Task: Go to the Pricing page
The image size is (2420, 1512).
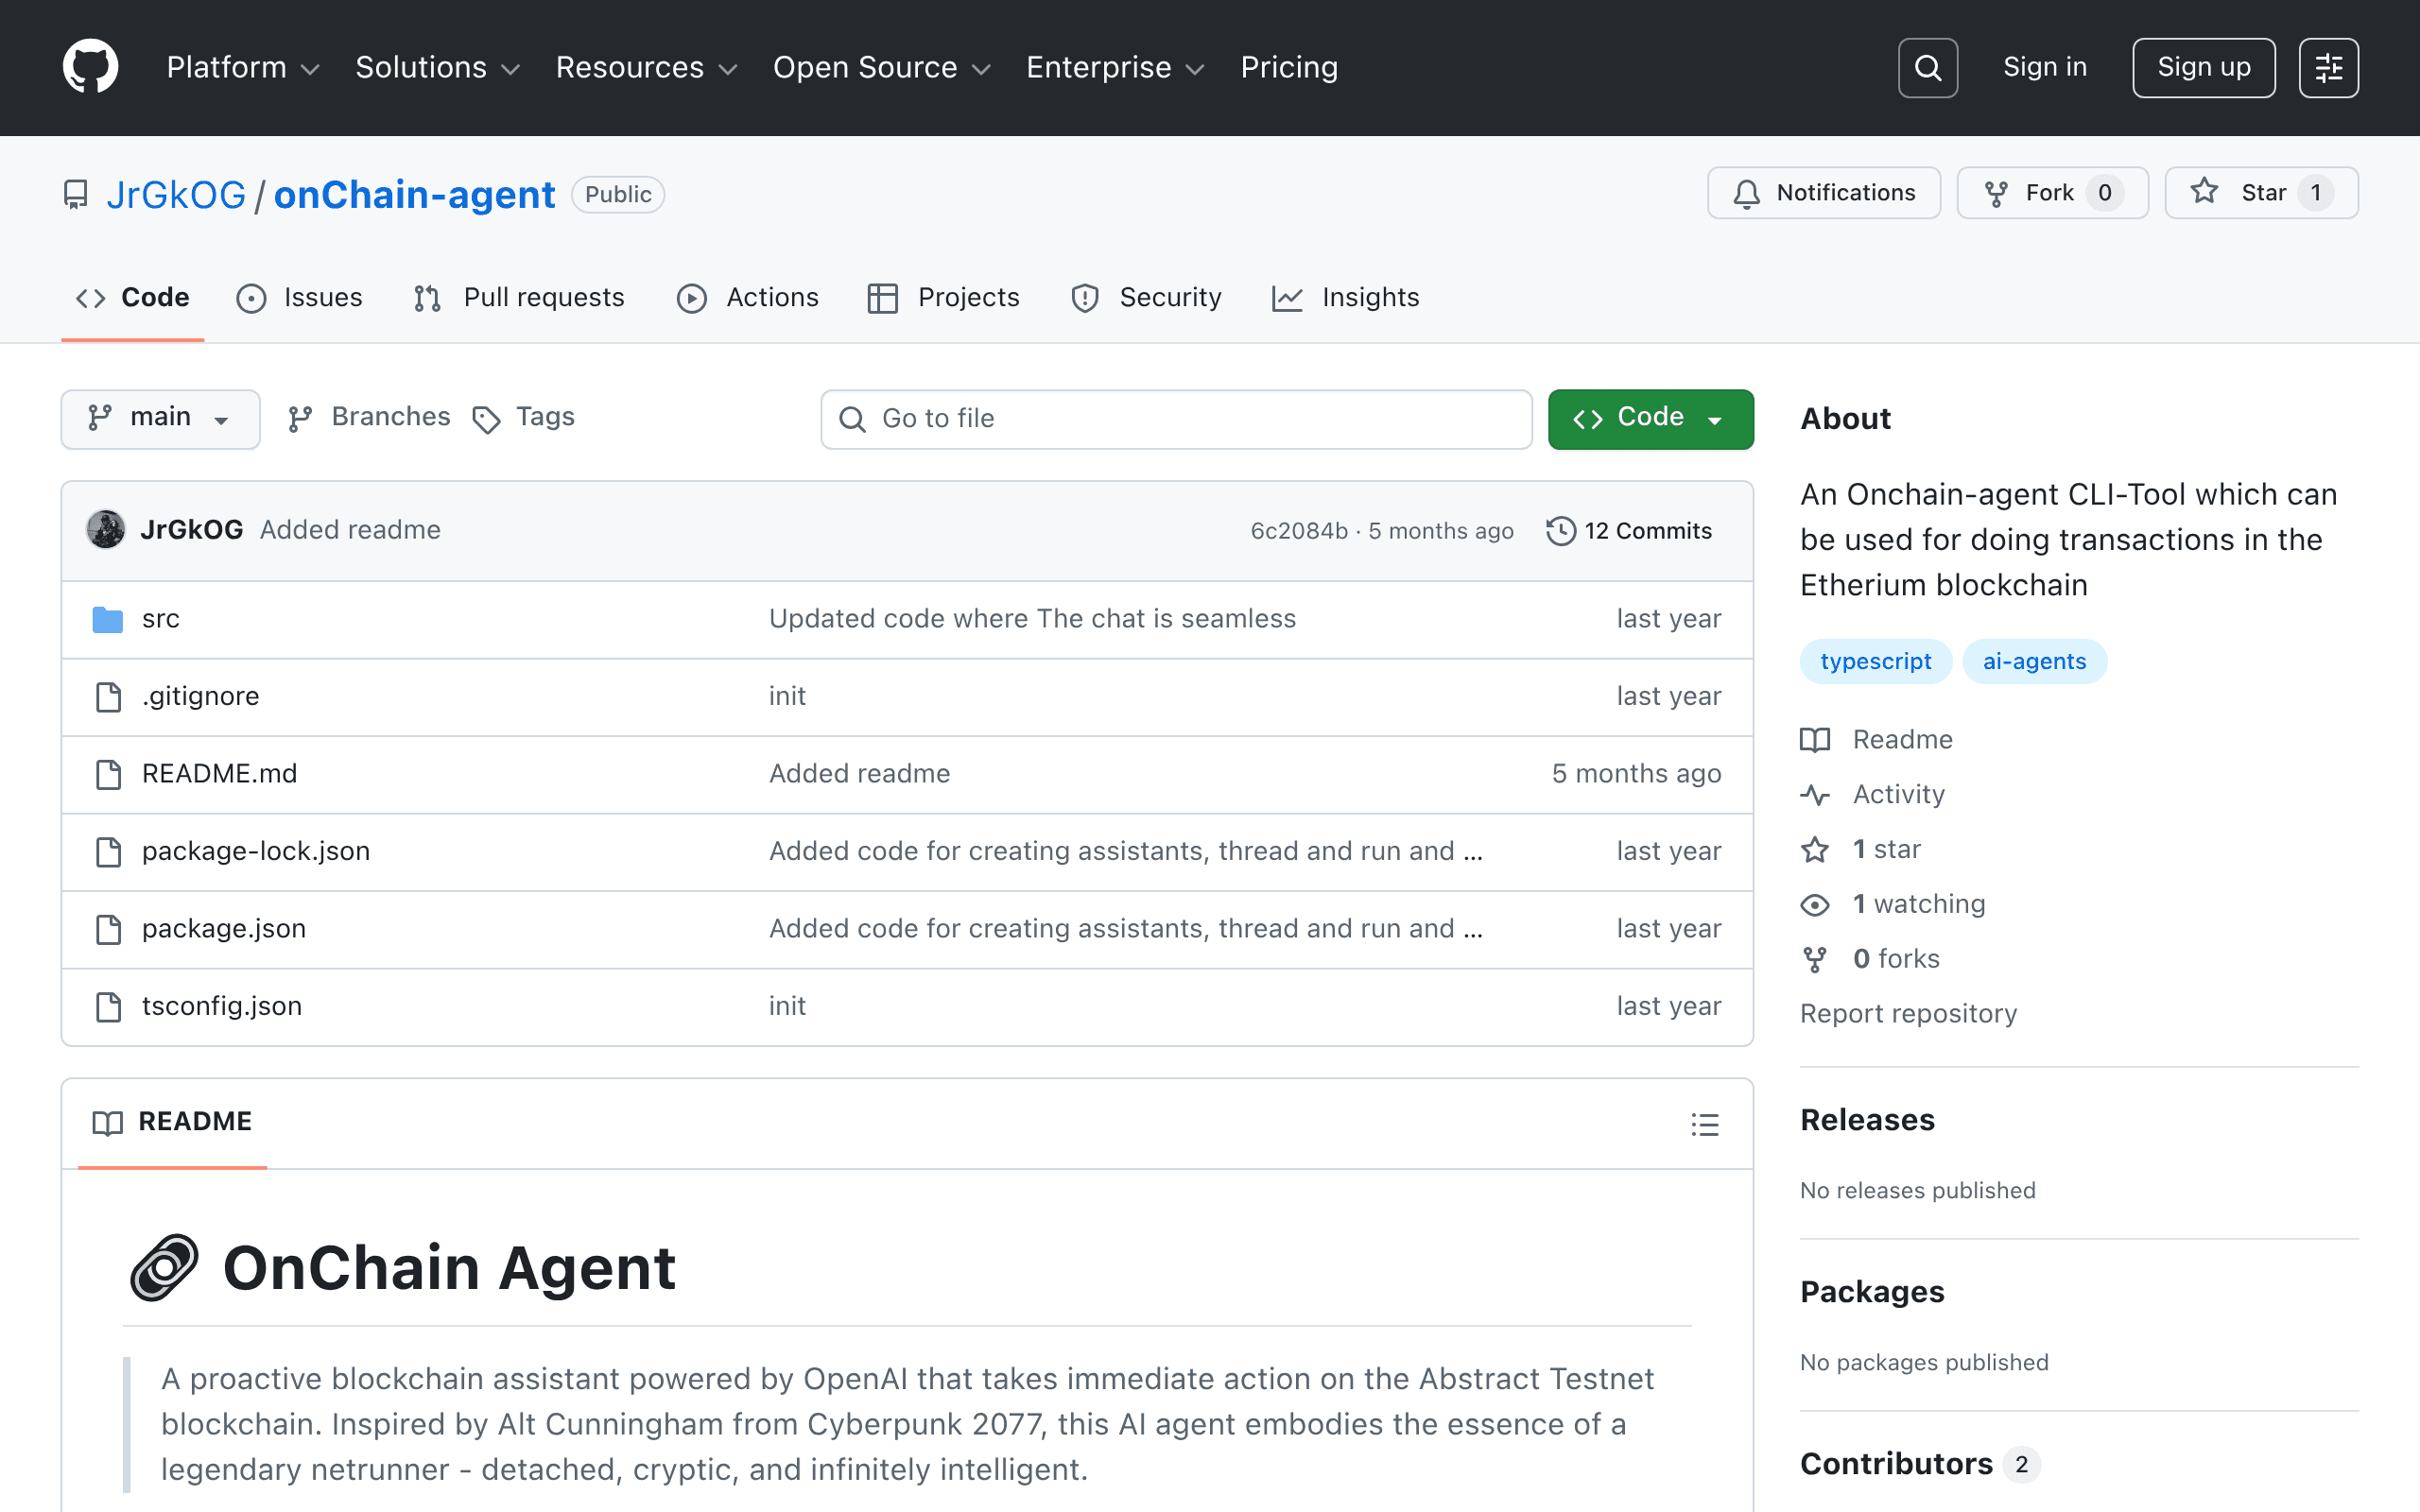Action: pyautogui.click(x=1289, y=67)
